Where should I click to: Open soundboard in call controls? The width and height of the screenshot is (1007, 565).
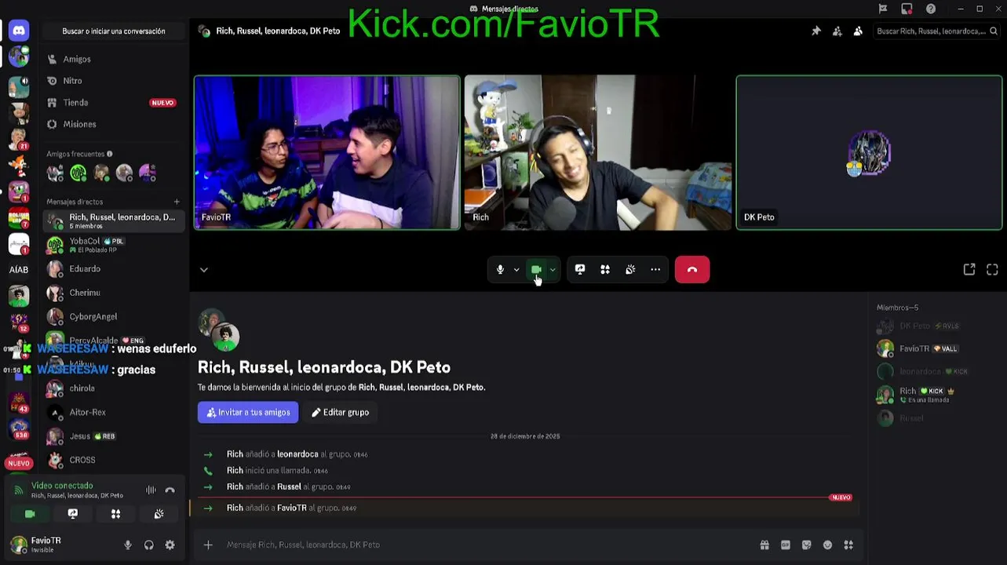(630, 269)
